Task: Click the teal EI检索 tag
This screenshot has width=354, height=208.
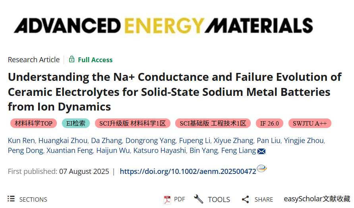Action: [75, 123]
